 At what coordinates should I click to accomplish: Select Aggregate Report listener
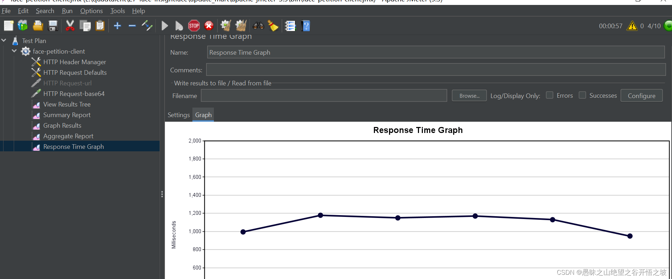coord(68,136)
